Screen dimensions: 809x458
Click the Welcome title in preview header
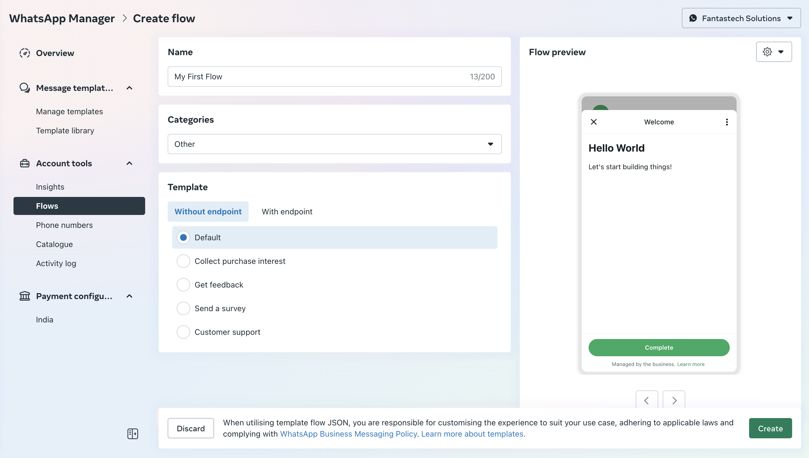659,122
